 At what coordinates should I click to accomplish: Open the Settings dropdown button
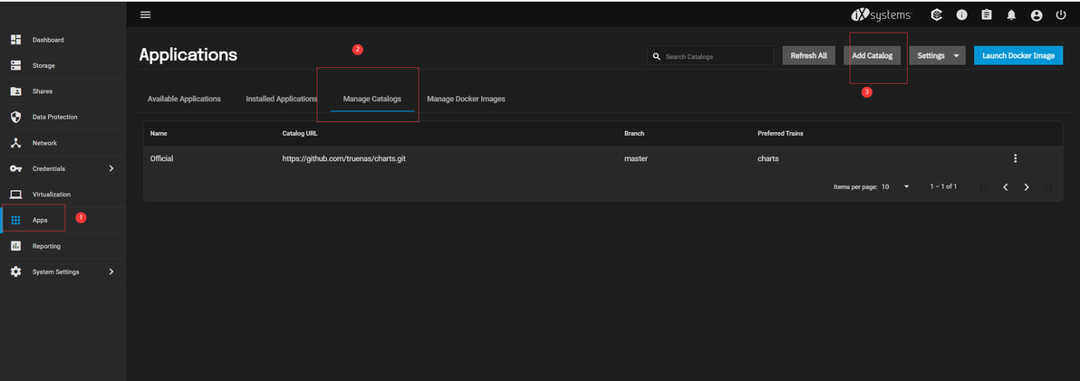938,56
